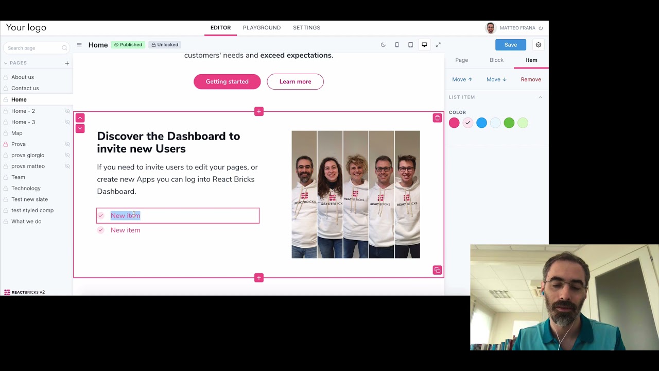Pick the light pink checked color swatch
Screen dimensions: 659x371
(x=467, y=123)
